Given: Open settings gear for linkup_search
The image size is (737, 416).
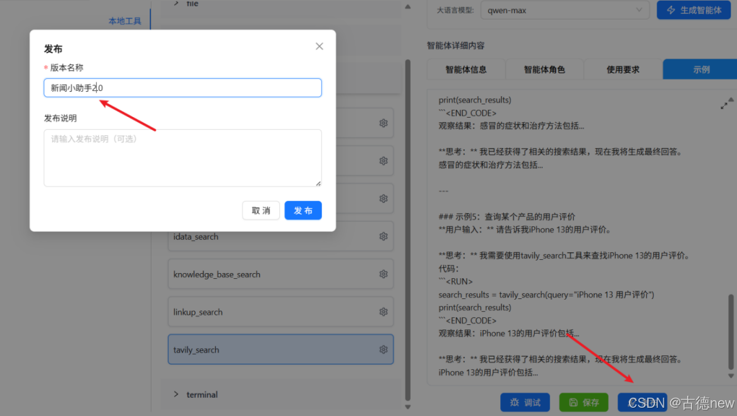Looking at the screenshot, I should pos(383,312).
